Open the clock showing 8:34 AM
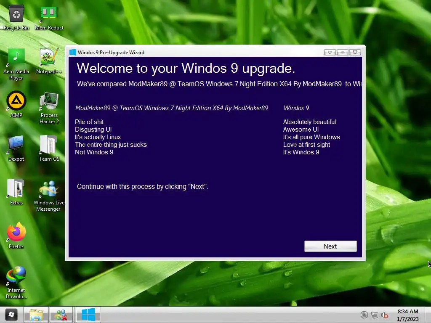This screenshot has height=323, width=431. [x=407, y=315]
